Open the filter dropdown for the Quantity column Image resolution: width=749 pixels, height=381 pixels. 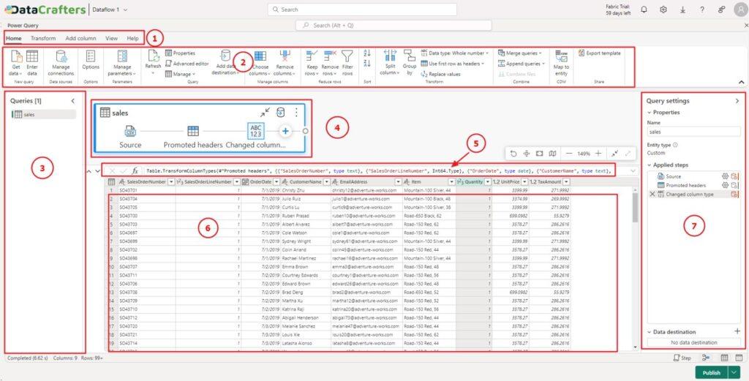[488, 182]
